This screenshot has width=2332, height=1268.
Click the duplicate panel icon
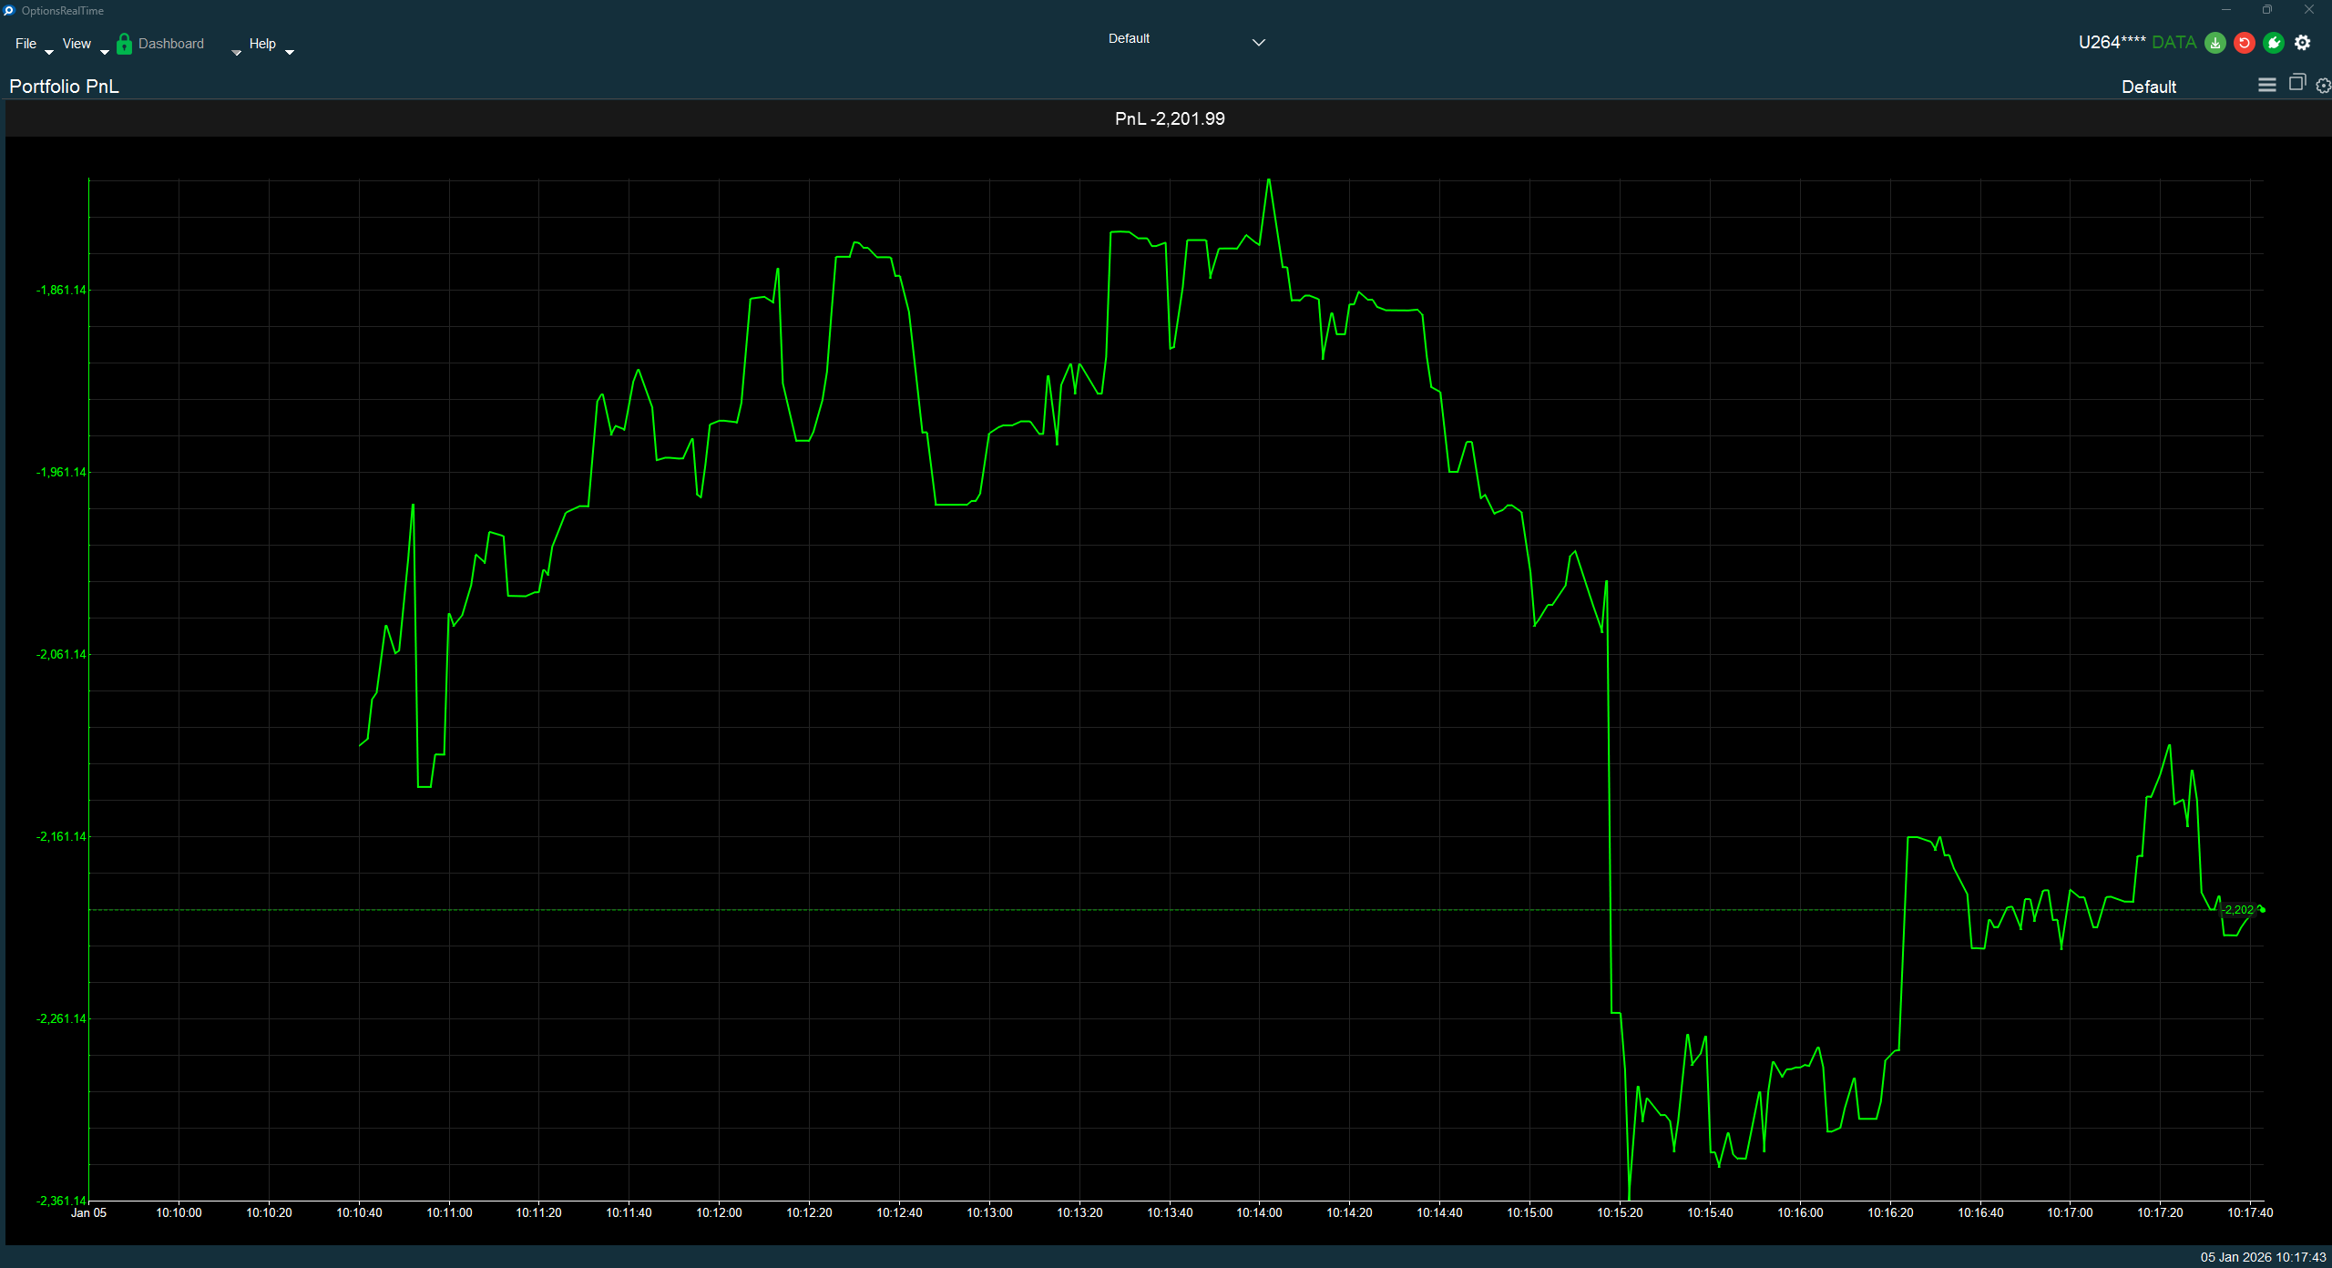pyautogui.click(x=2296, y=84)
